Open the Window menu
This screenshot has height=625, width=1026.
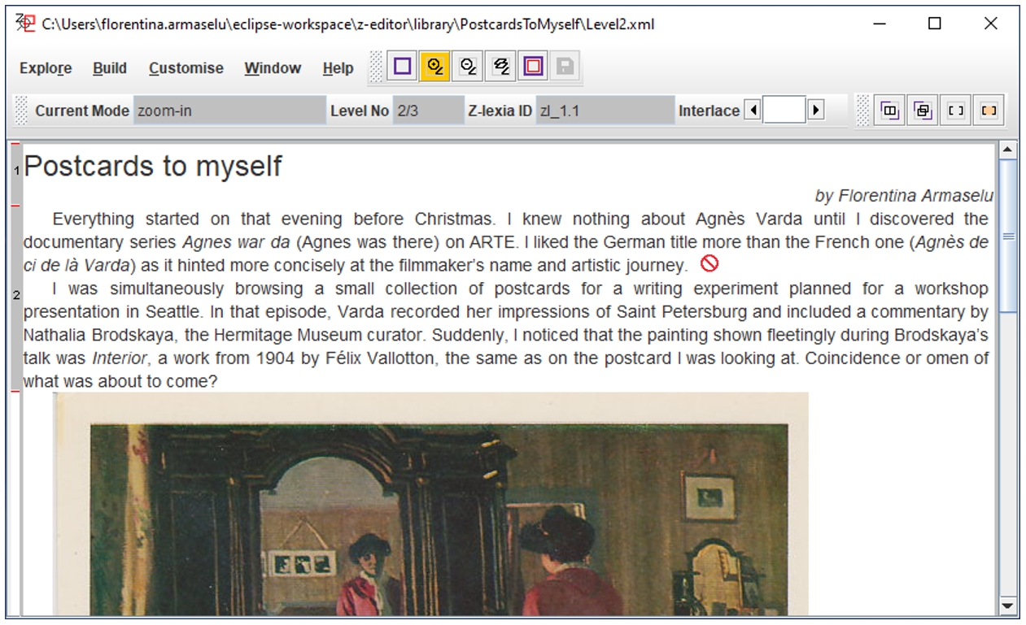[273, 68]
